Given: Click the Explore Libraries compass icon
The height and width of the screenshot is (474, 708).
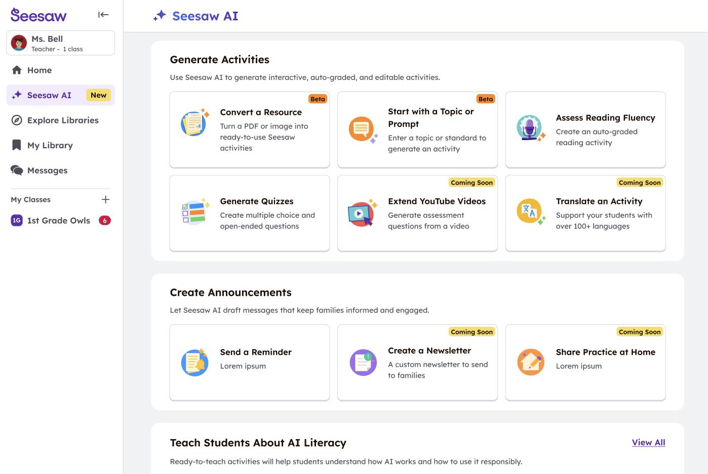Looking at the screenshot, I should (x=17, y=120).
